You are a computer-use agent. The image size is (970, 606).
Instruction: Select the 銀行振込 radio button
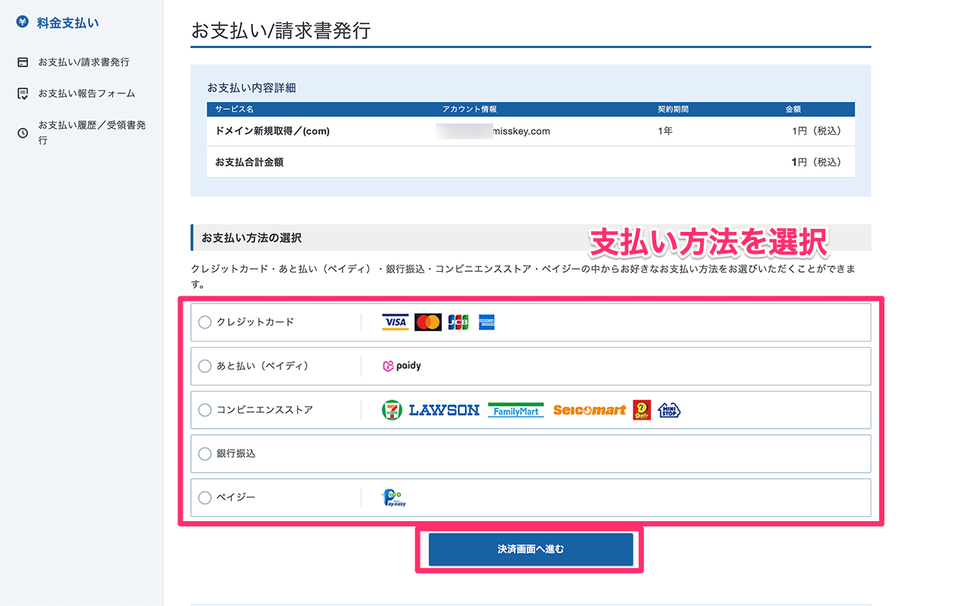[205, 454]
